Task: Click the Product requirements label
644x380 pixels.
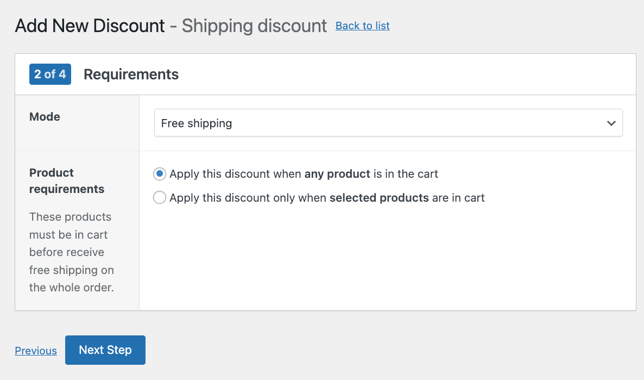Action: click(67, 181)
